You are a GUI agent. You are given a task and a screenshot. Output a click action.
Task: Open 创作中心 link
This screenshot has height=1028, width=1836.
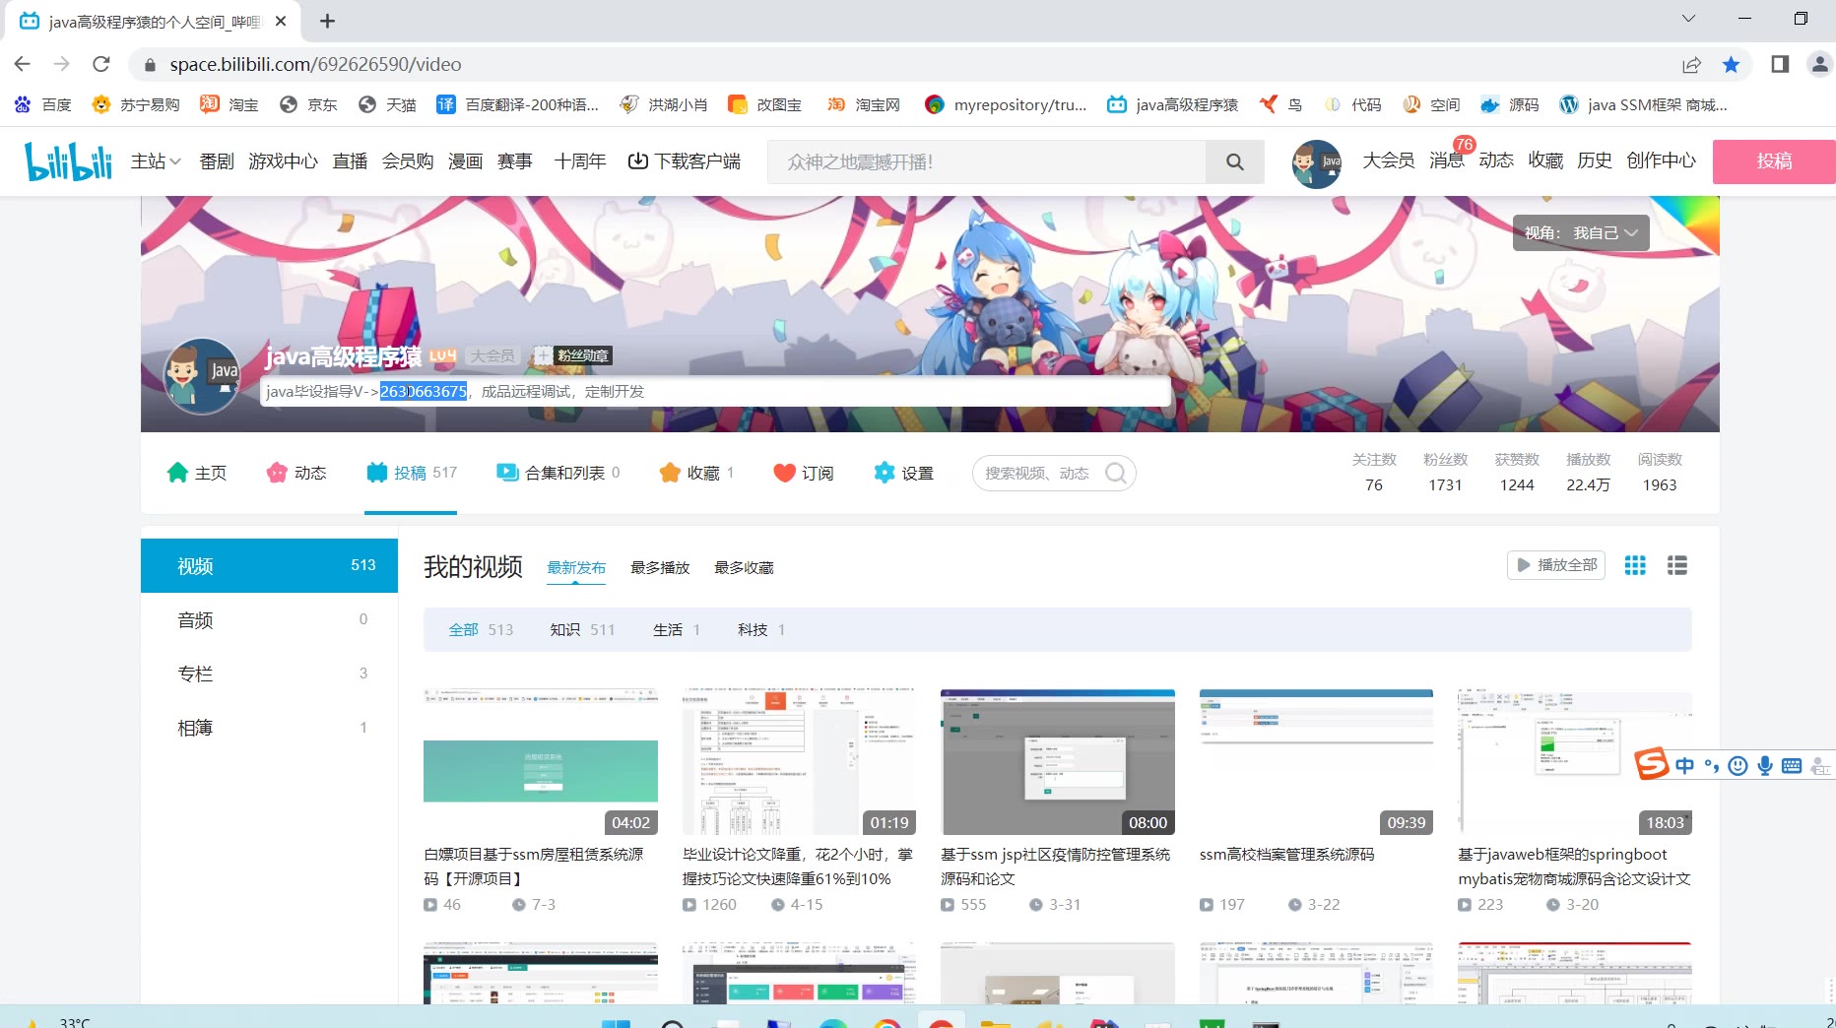pos(1661,161)
